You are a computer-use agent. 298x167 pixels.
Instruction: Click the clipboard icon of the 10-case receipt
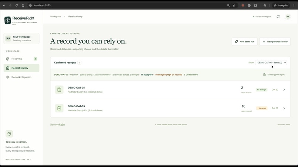pyautogui.click(x=59, y=108)
